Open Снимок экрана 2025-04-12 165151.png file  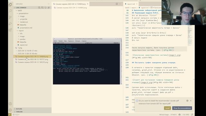[x=32, y=59]
